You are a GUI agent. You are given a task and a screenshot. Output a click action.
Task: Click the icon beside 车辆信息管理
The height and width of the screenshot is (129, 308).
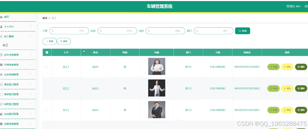1,64
